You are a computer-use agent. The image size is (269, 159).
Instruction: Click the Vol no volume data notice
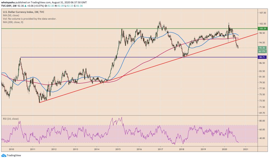point(30,19)
